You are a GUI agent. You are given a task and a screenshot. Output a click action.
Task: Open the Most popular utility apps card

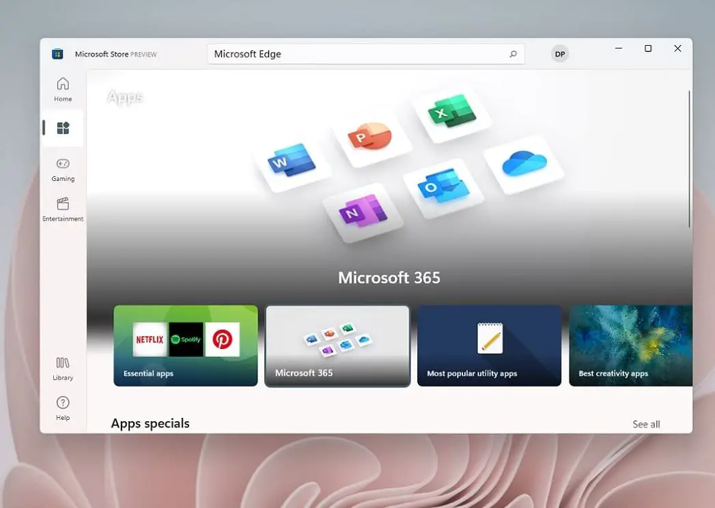[489, 345]
